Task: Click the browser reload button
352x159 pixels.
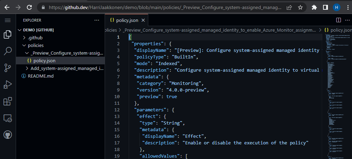Action: pos(30,7)
